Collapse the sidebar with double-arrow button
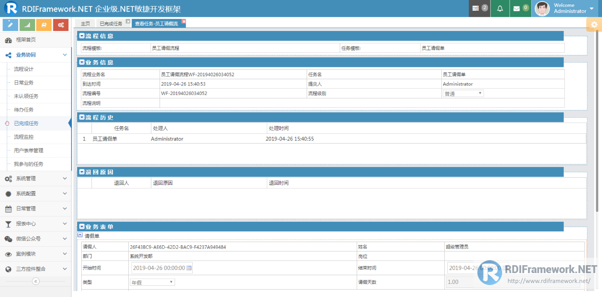 click(36, 281)
